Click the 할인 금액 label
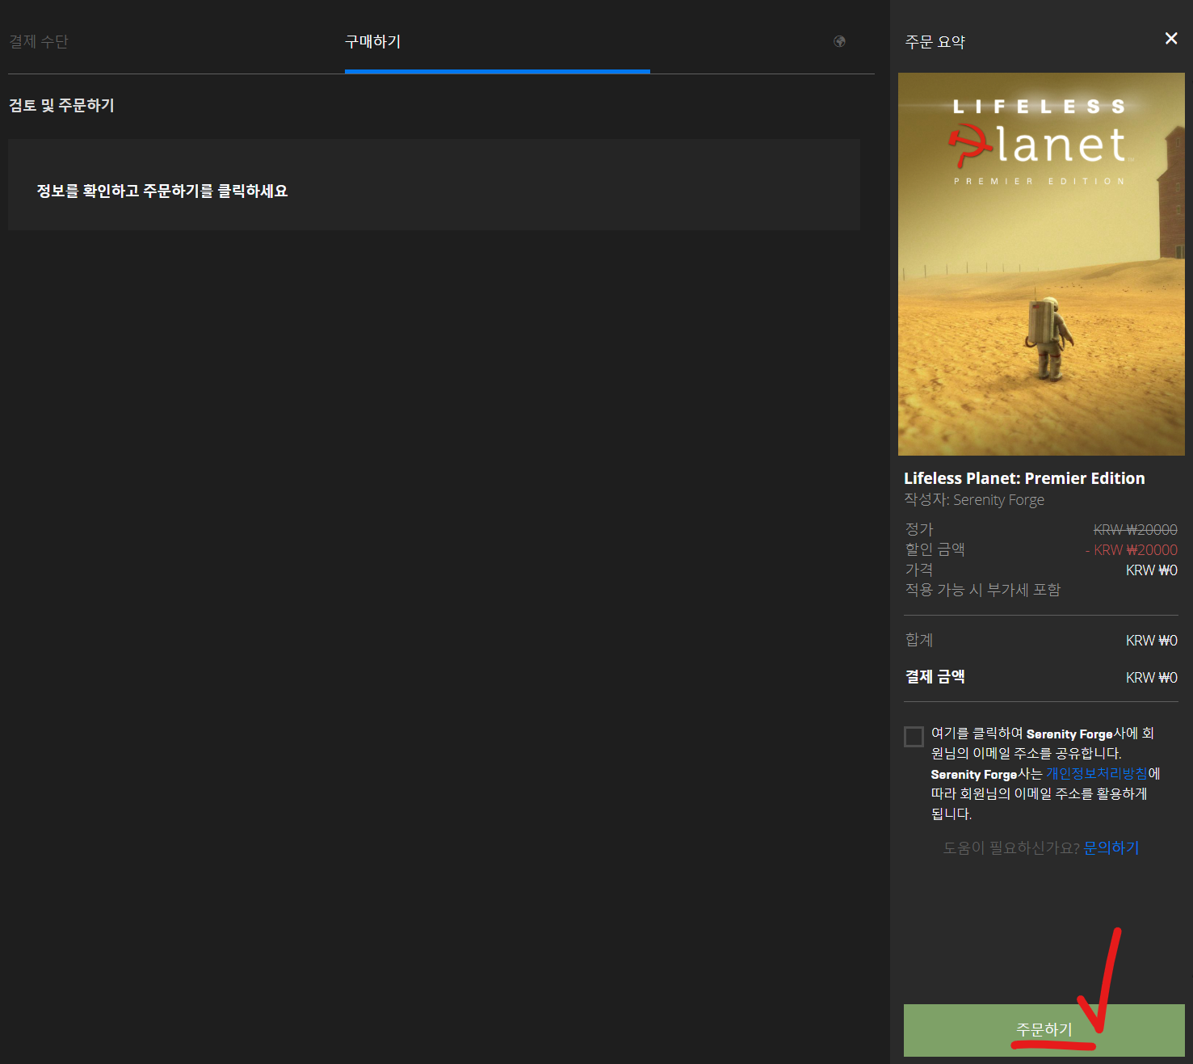Screen dimensions: 1193x1064 935,549
